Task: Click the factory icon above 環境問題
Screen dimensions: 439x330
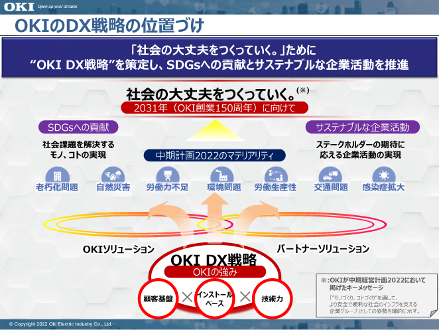Action: pyautogui.click(x=222, y=175)
